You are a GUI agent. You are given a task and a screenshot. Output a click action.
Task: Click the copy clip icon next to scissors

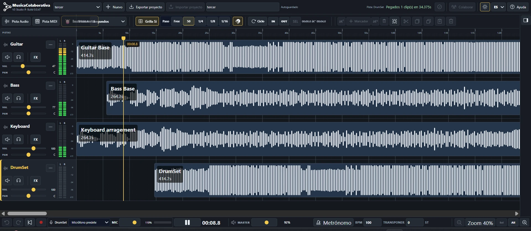pos(417,21)
